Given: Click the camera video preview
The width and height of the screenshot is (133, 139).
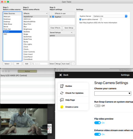Looking at the screenshot, I should pos(24,122).
